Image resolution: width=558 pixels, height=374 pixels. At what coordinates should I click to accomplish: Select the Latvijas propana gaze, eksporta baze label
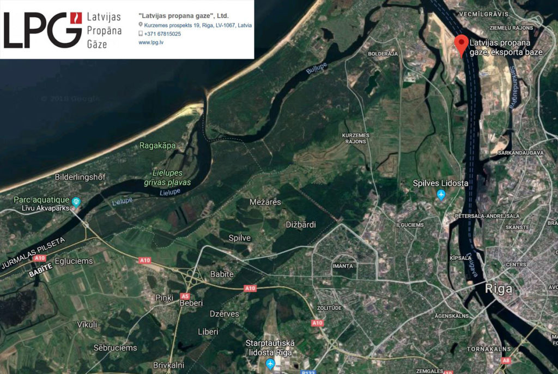point(506,47)
